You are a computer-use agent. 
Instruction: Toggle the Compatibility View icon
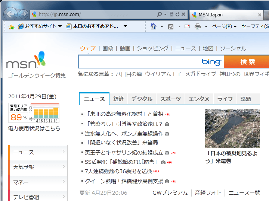point(171,15)
